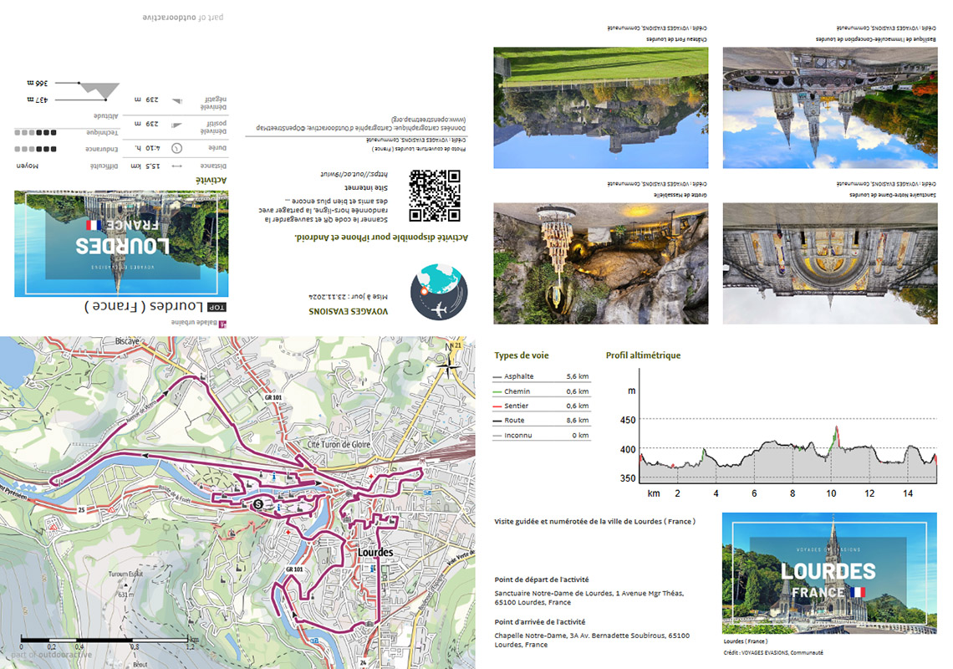953x669 pixels.
Task: Click the 4:10 h duration value
Action: 147,148
